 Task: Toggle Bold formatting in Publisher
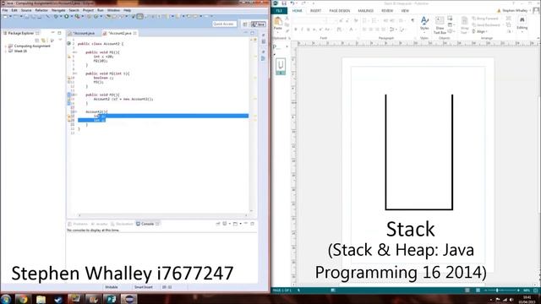pos(296,30)
